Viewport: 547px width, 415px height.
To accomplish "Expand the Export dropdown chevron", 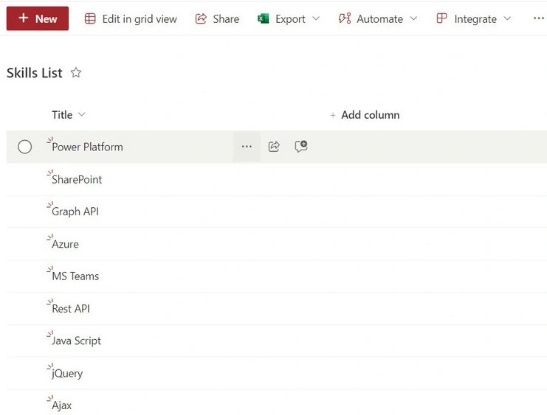I will pos(316,18).
